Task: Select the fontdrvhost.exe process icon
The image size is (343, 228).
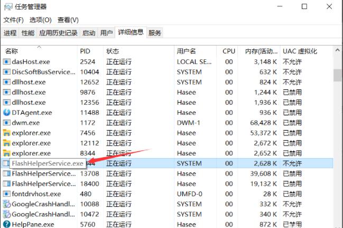Action: tap(7, 194)
